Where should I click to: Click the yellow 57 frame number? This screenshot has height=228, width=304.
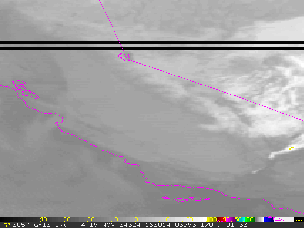click(x=7, y=225)
